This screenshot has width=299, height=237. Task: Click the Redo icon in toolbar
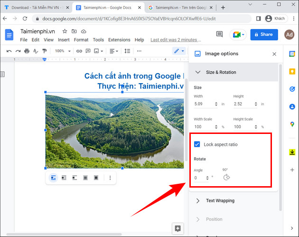18,51
